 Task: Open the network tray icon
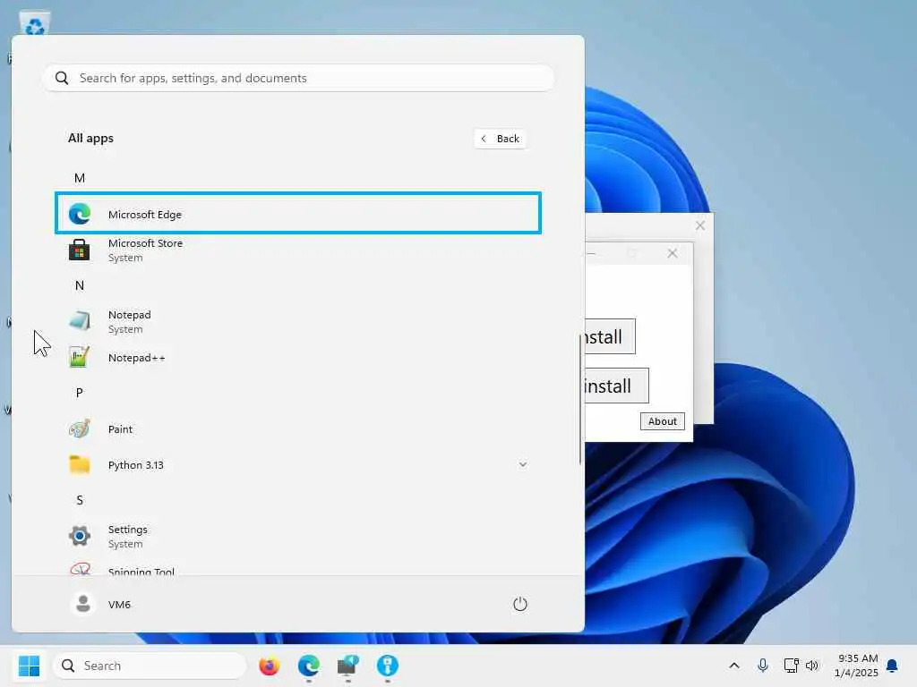point(791,666)
